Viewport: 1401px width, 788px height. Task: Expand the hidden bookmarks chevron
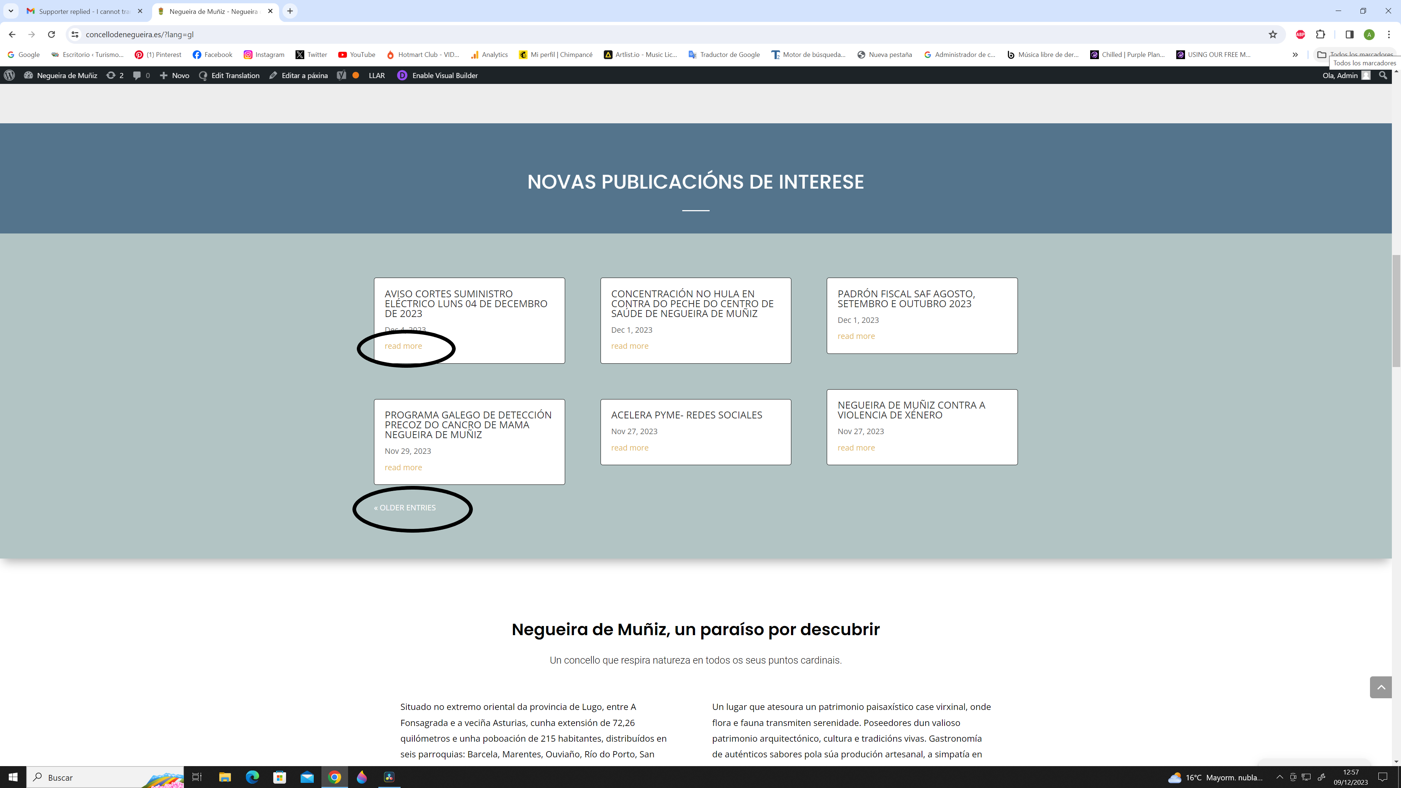click(x=1295, y=54)
